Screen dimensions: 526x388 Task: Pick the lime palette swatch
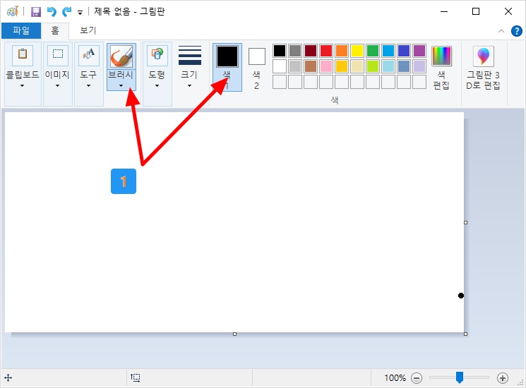click(373, 66)
